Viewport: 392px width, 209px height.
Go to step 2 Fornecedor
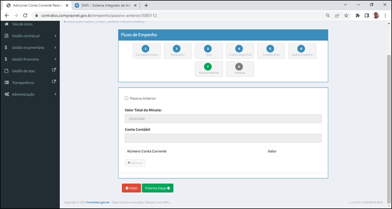pos(178,51)
